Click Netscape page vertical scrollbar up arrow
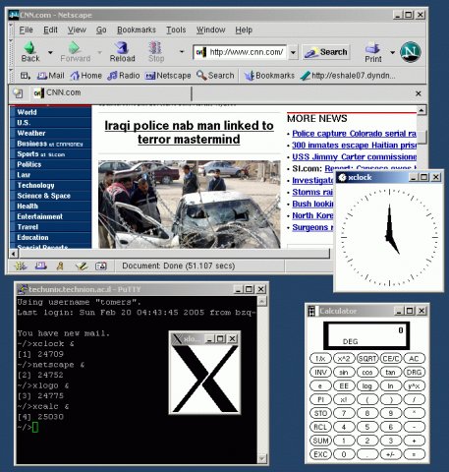The image size is (449, 472). pos(421,110)
